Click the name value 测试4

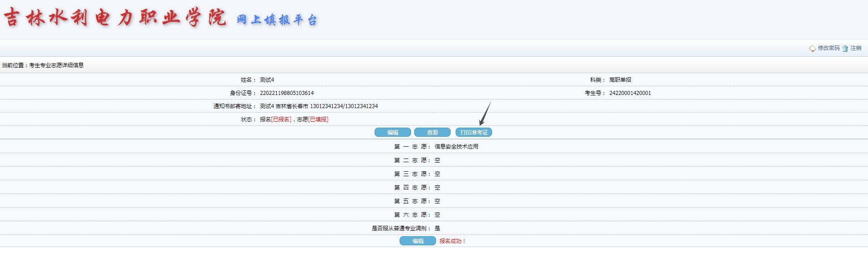(x=267, y=80)
